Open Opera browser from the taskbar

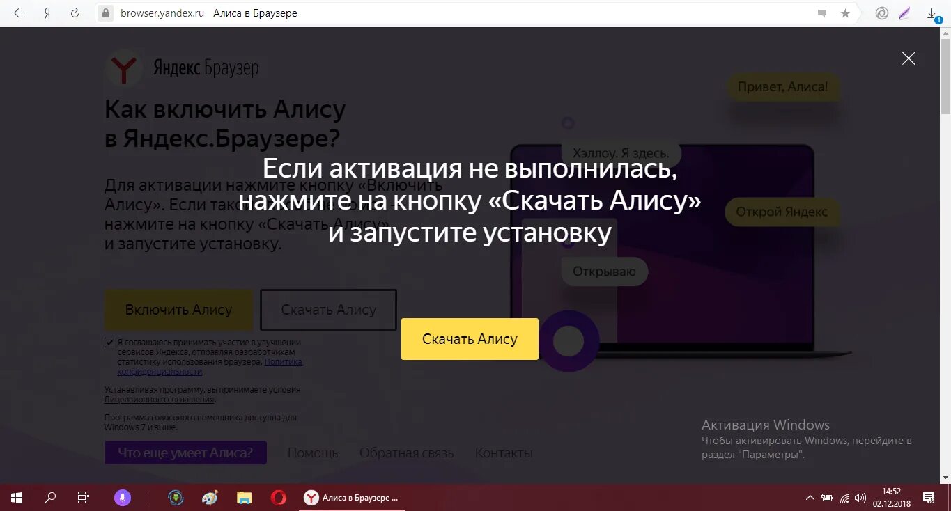[278, 497]
